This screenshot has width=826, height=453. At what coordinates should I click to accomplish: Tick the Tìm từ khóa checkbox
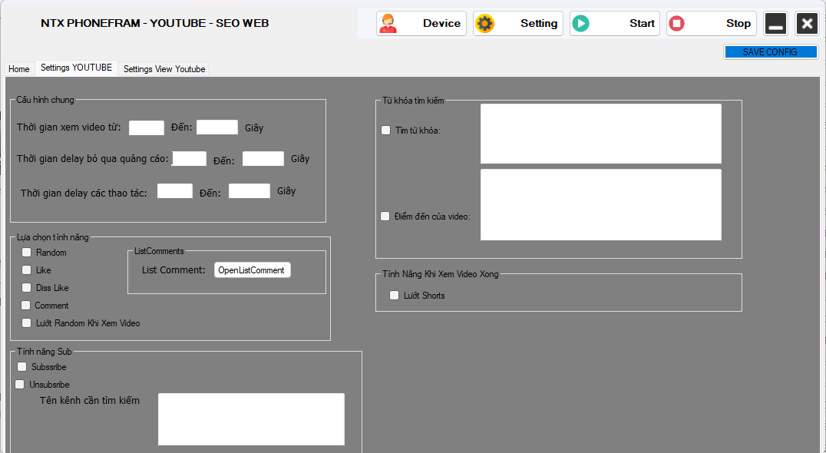pyautogui.click(x=386, y=130)
